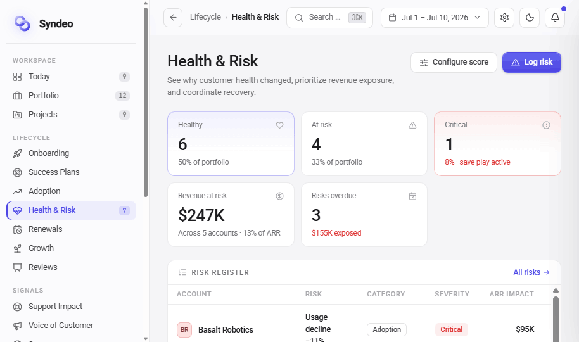Click the calendar-x icon on Risks overdue
The width and height of the screenshot is (579, 342).
(x=413, y=196)
